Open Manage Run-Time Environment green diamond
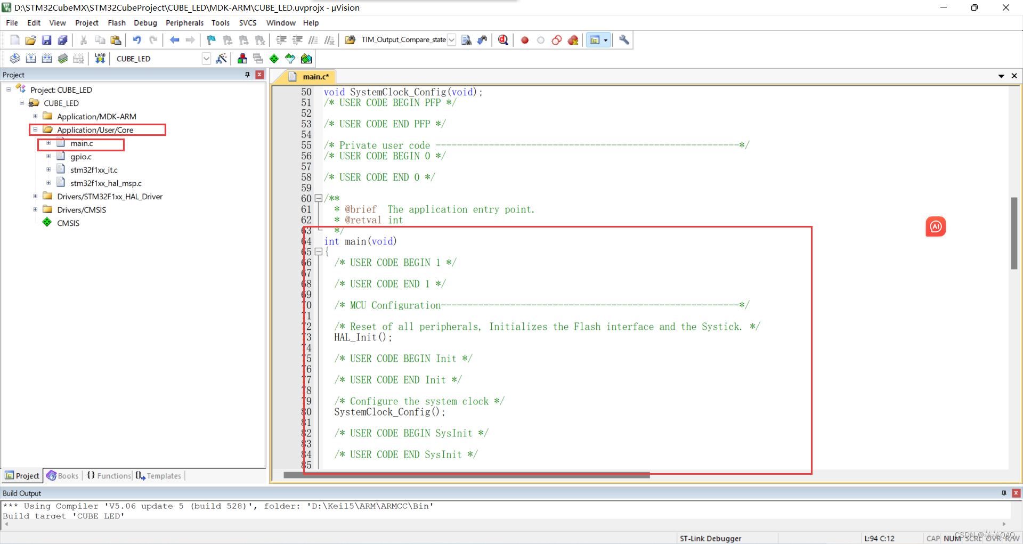This screenshot has height=544, width=1023. coord(274,59)
